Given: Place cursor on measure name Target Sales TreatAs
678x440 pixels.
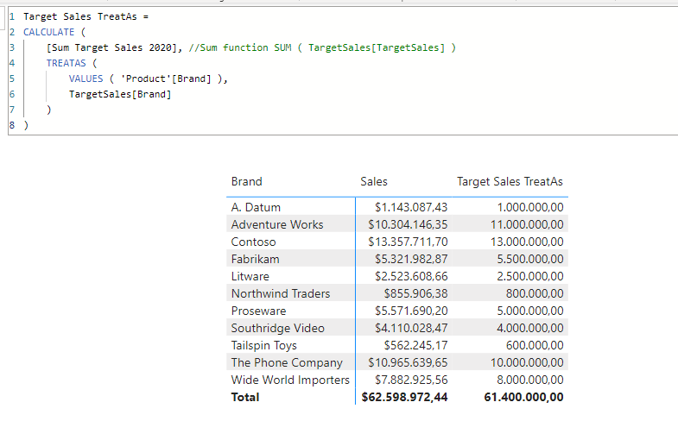Looking at the screenshot, I should coord(80,16).
